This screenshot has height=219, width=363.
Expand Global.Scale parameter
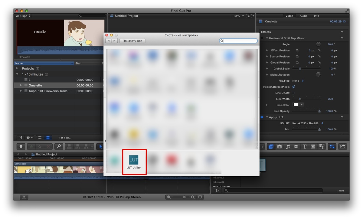click(267, 69)
